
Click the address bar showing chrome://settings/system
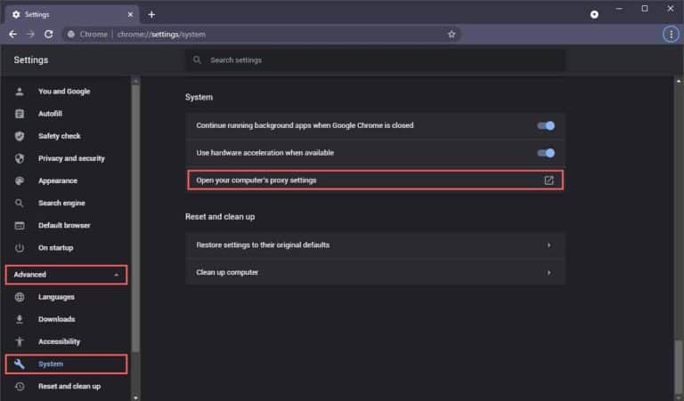(267, 34)
